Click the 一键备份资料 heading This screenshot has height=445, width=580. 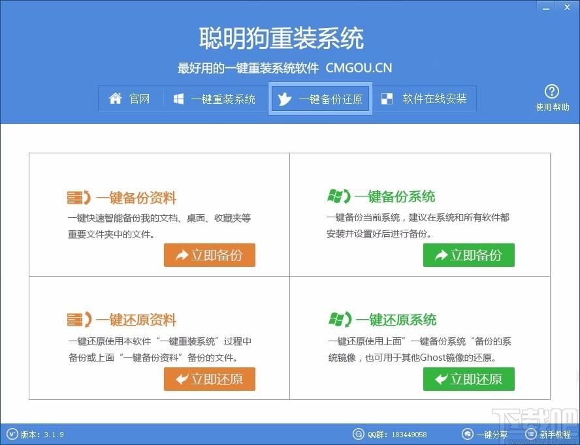pyautogui.click(x=136, y=198)
